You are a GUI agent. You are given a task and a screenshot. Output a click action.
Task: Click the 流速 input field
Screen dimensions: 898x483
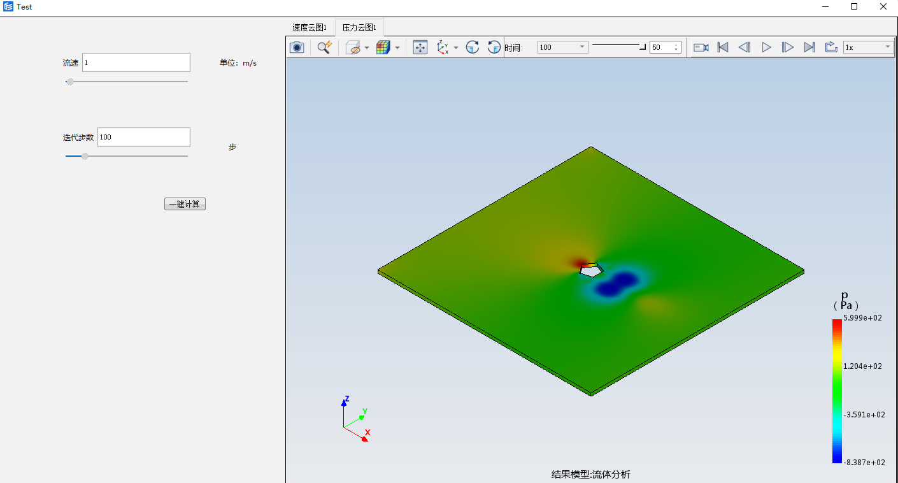136,62
